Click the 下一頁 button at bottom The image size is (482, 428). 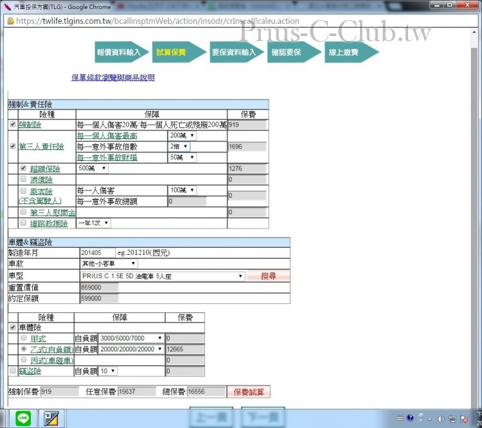[263, 417]
